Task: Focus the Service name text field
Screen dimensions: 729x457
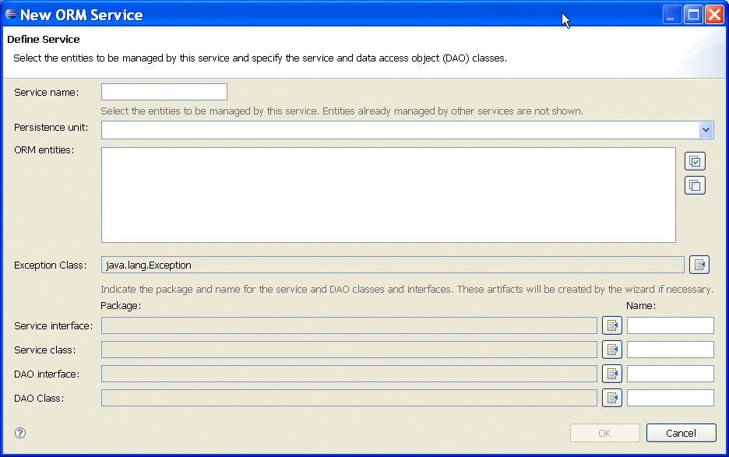Action: click(164, 92)
